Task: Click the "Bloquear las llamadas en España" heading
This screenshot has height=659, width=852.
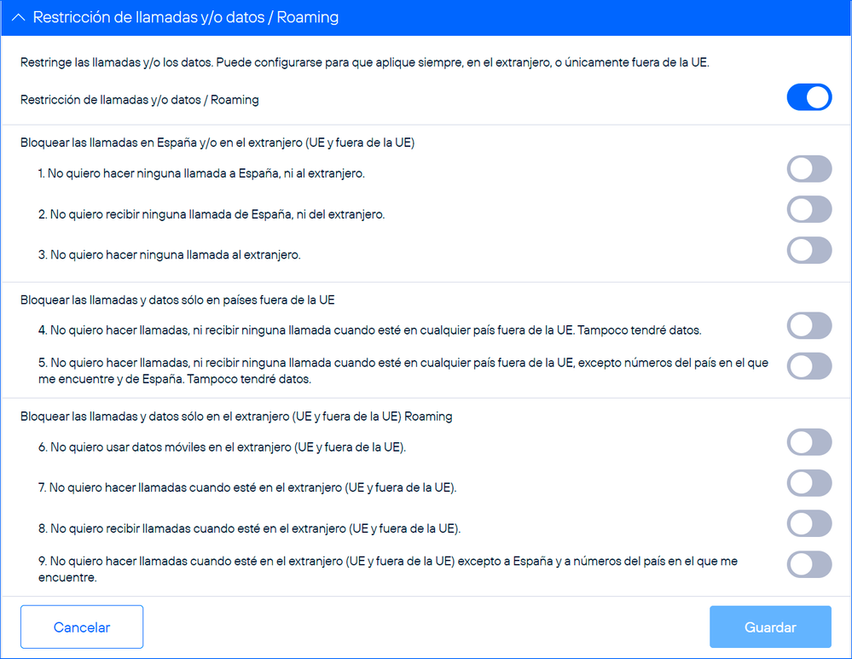Action: point(217,143)
